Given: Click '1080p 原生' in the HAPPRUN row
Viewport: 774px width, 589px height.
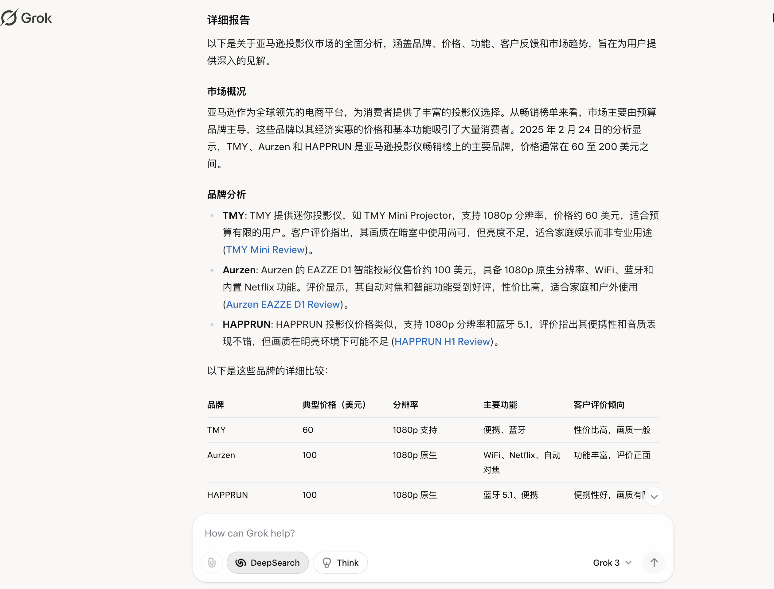Looking at the screenshot, I should coord(415,495).
